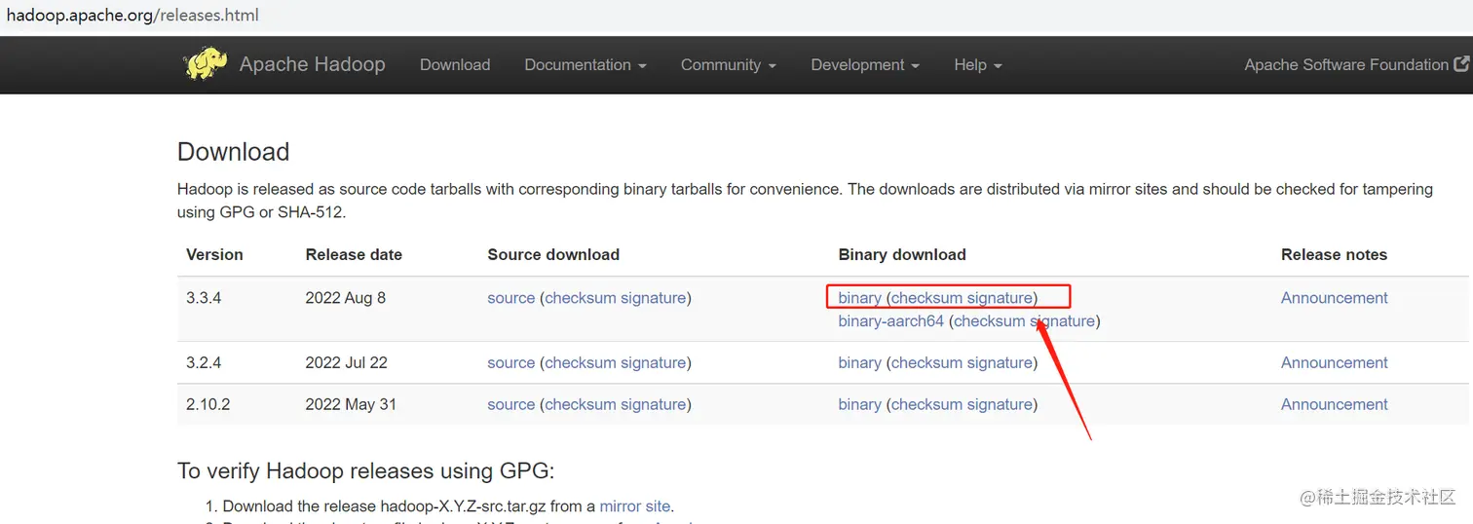View the 3.3.4 release Announcement

(x=1334, y=298)
